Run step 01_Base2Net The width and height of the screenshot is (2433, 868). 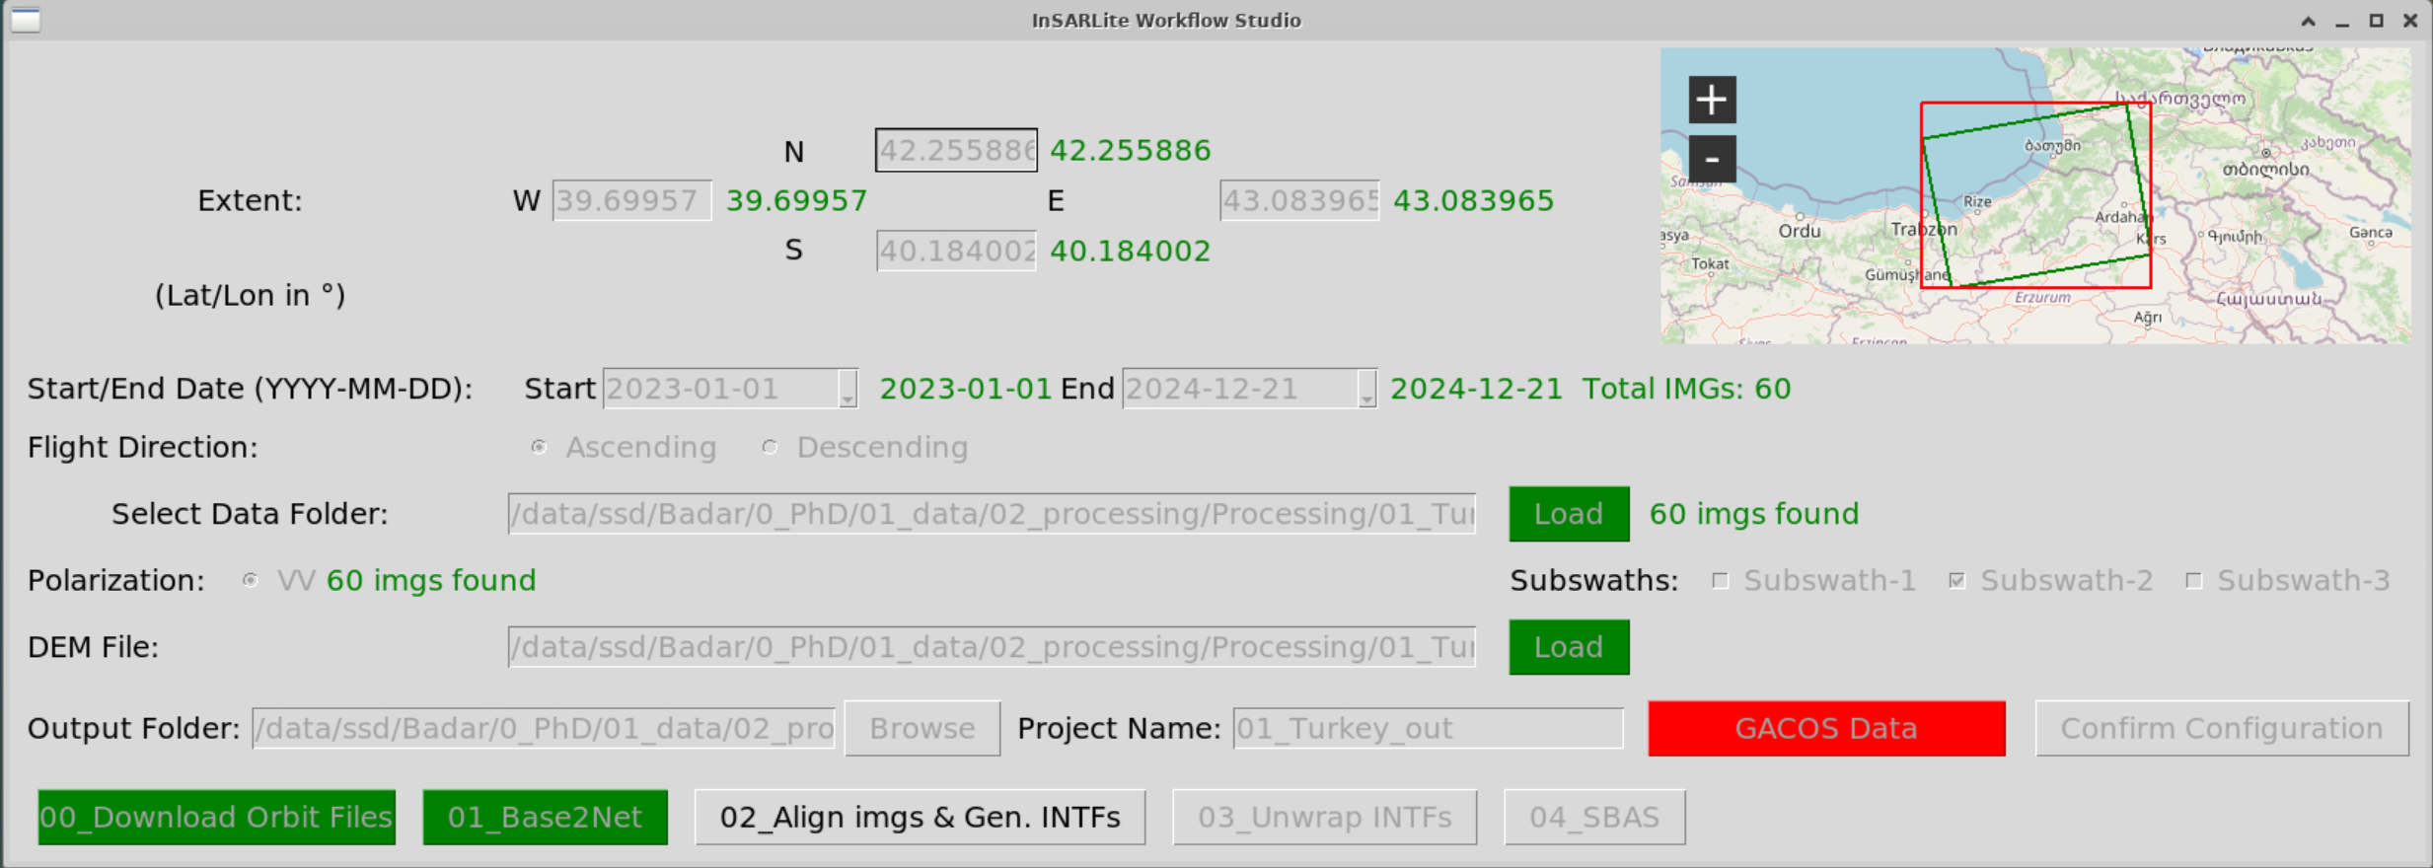tap(546, 818)
